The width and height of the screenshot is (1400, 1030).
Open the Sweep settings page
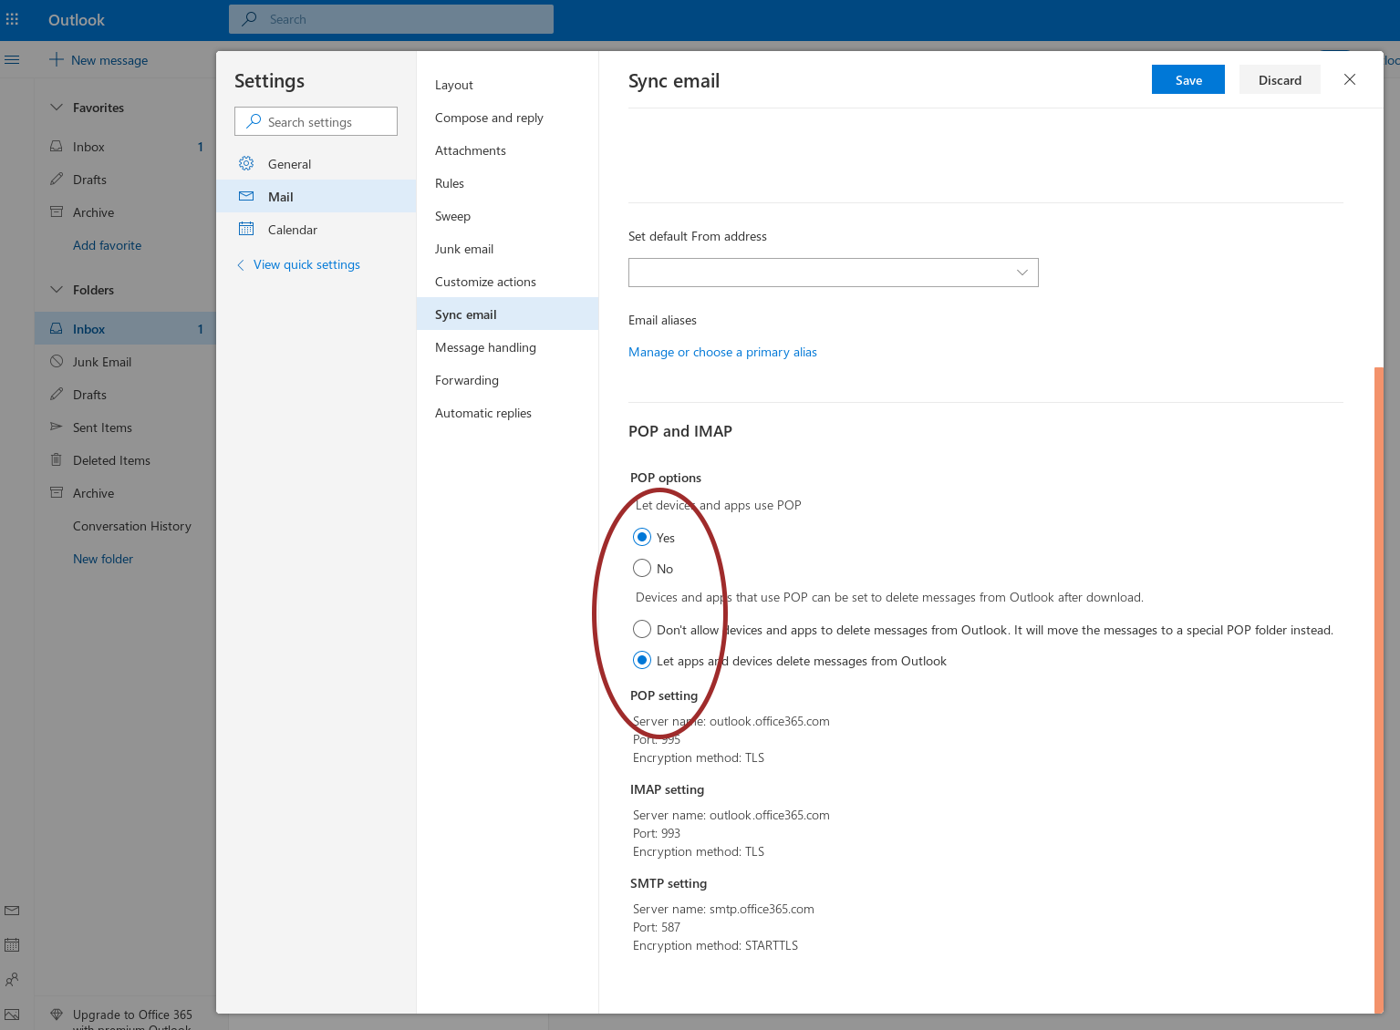click(x=507, y=216)
